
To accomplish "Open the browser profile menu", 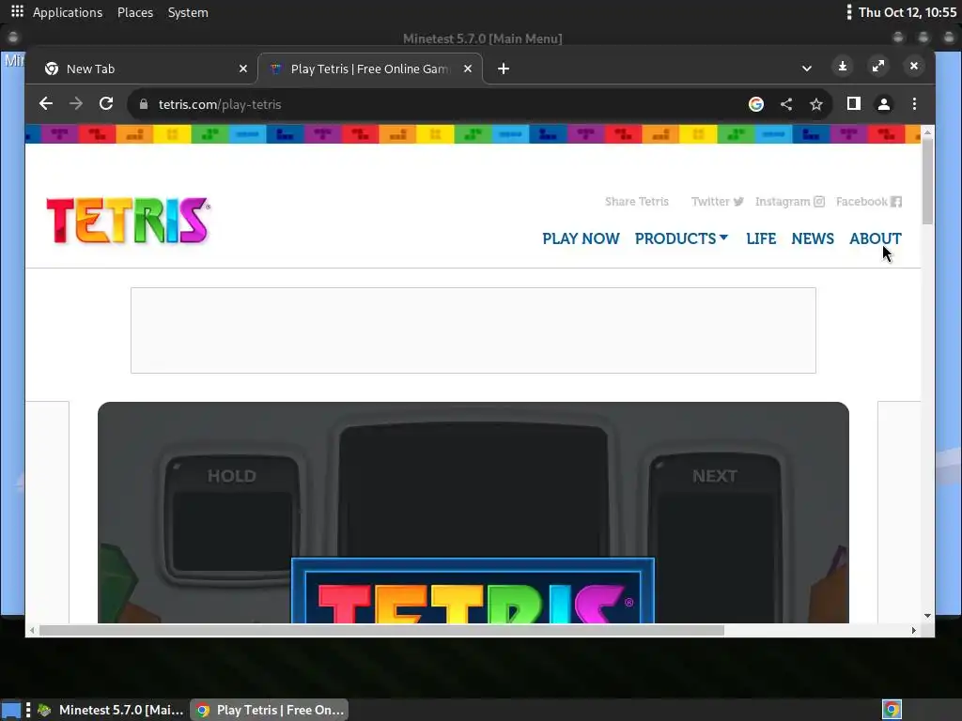I will pyautogui.click(x=883, y=104).
